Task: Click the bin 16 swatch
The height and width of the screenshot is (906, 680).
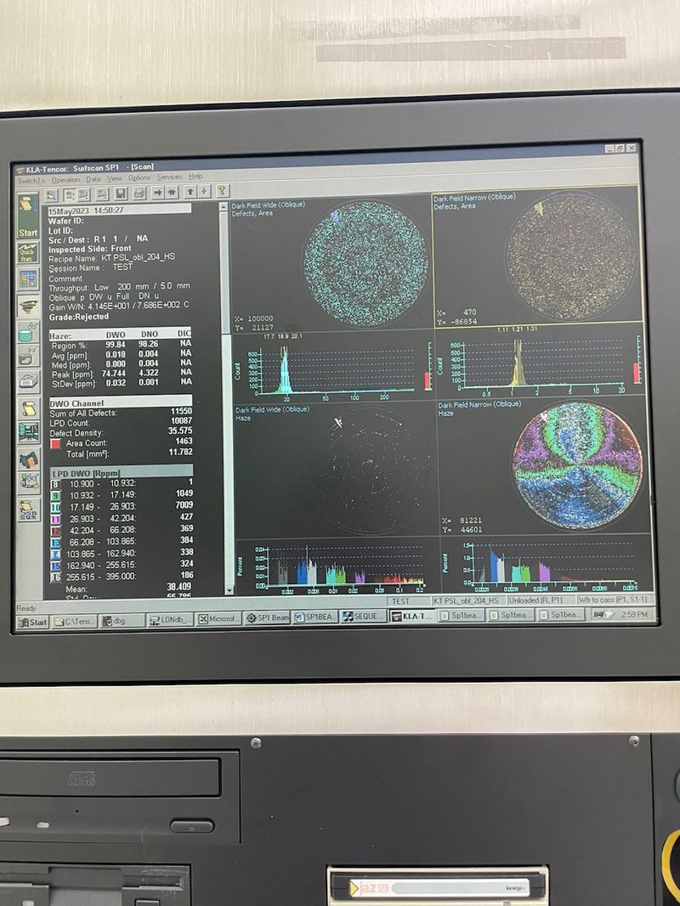Action: [x=55, y=577]
